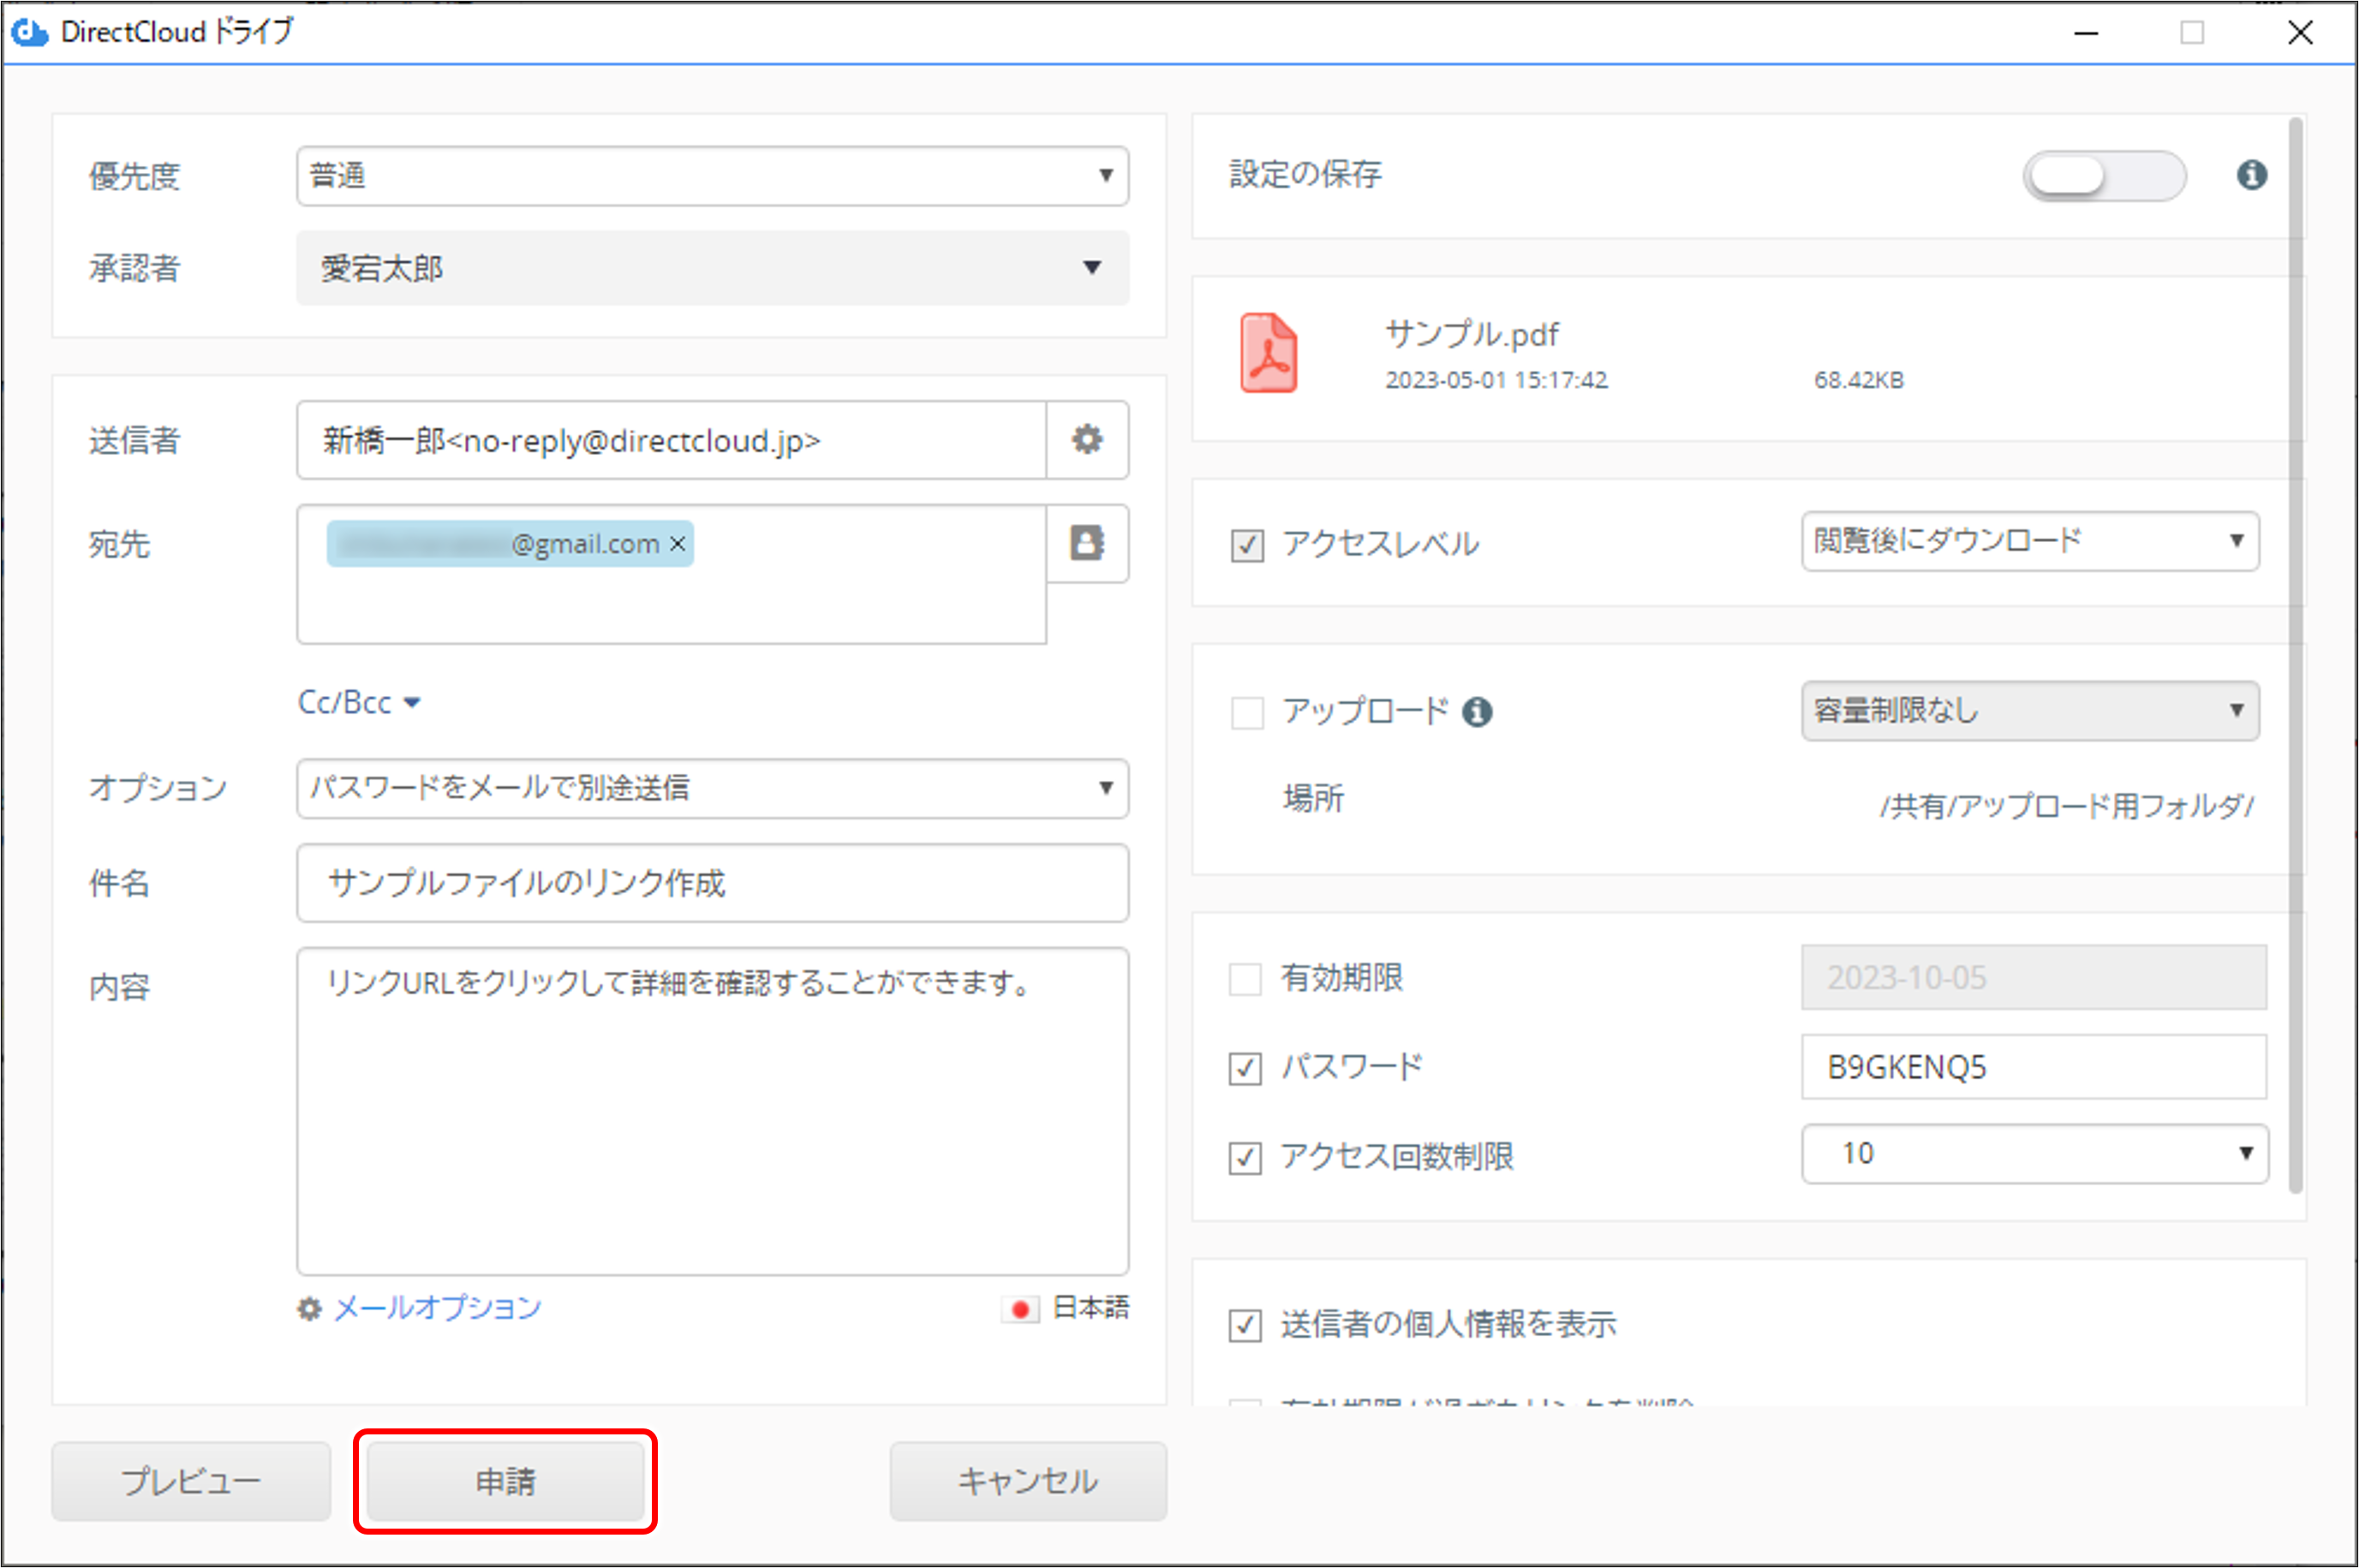Open the 承認者 dropdown showing 愛宕太郎
The width and height of the screenshot is (2359, 1568).
[712, 268]
